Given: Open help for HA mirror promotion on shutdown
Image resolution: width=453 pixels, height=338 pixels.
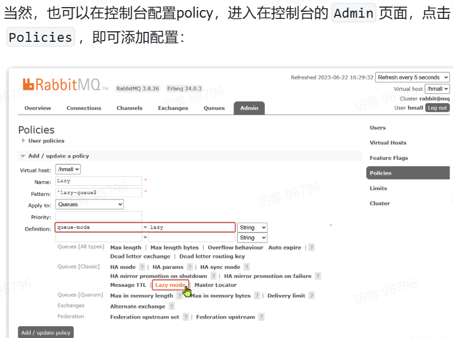Looking at the screenshot, I should tap(214, 276).
